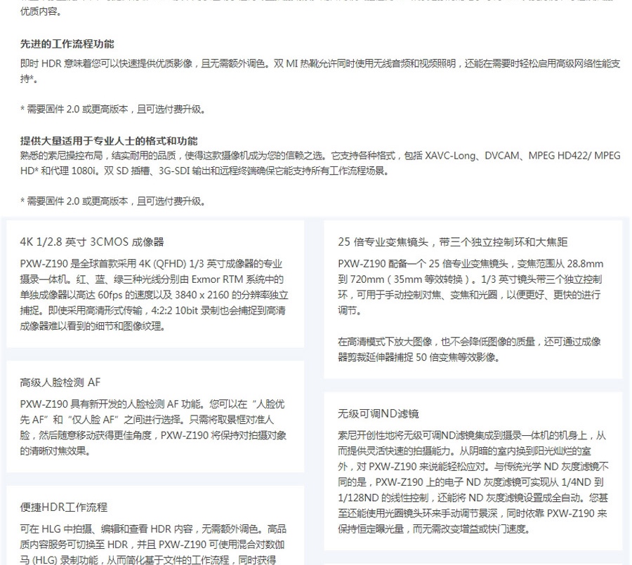632x565 pixels.
Task: Click the paragraph starting "可在 HLG 中拍摄"
Action: [153, 544]
